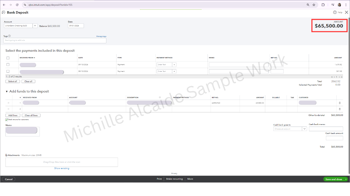Toggle Track returns for customers checkbox
This screenshot has height=196, width=350.
coord(7,120)
